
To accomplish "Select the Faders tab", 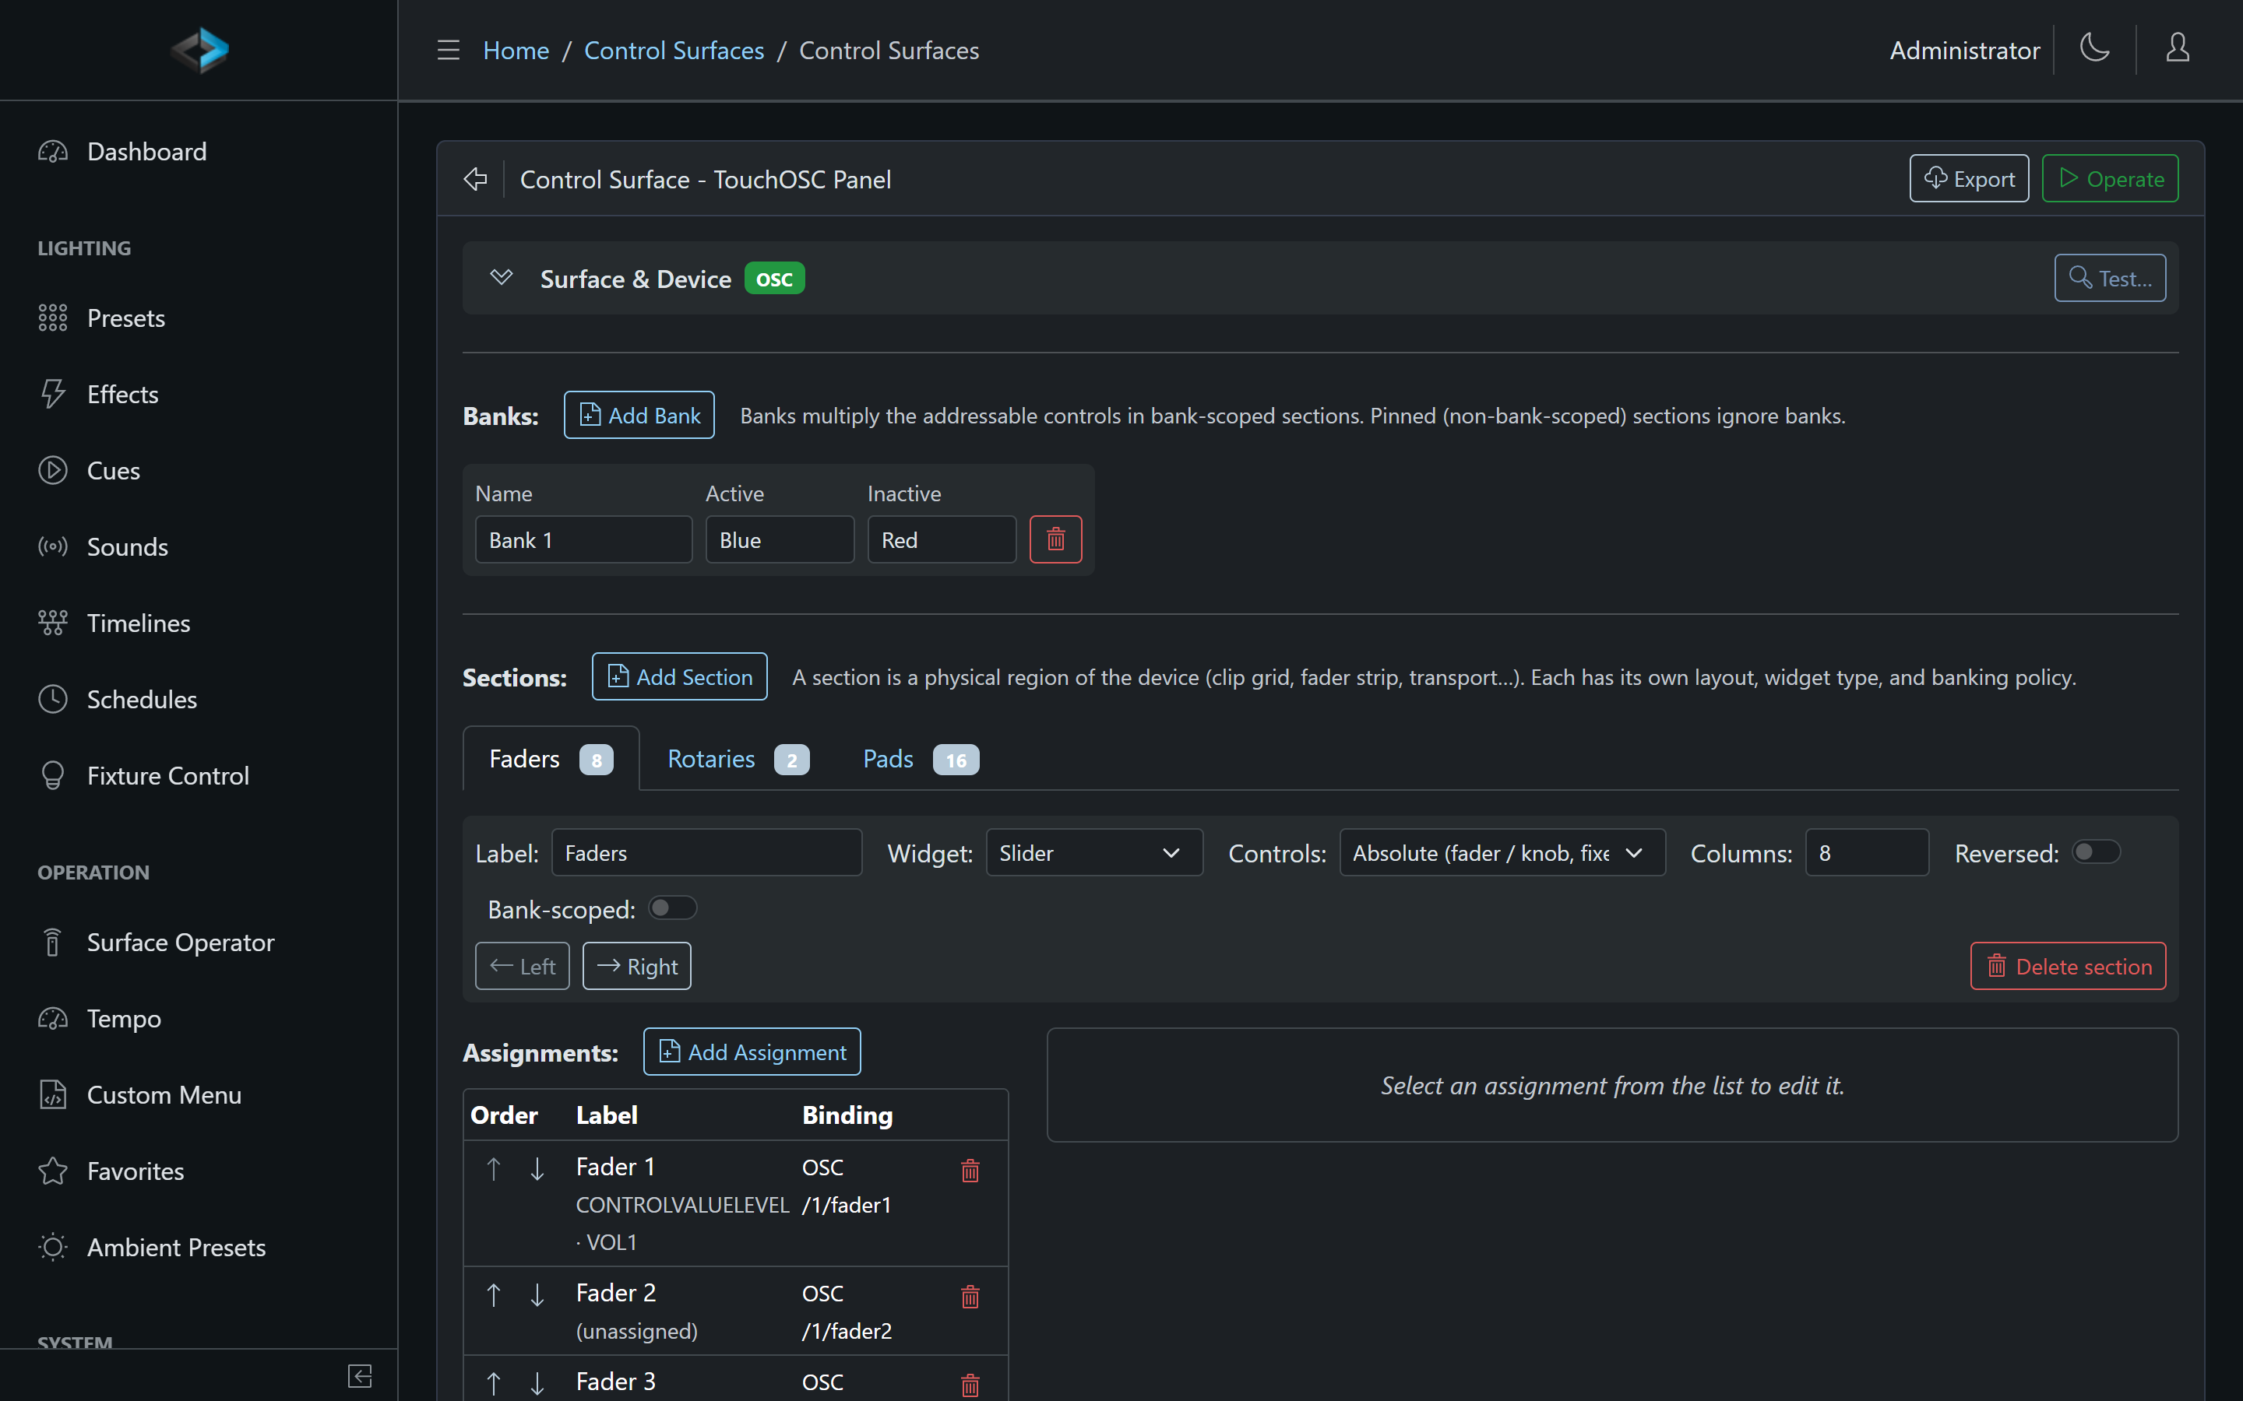I will point(551,759).
